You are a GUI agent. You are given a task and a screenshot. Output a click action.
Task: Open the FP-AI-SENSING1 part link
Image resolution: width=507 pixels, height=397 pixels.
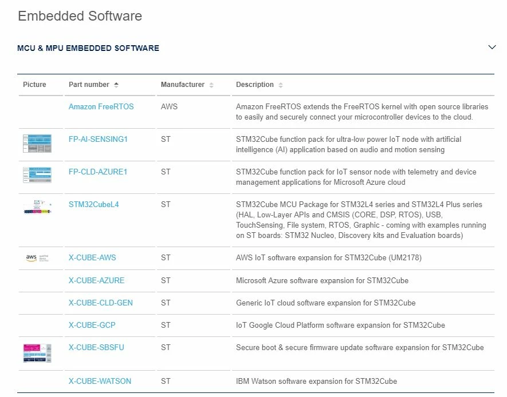coord(98,139)
